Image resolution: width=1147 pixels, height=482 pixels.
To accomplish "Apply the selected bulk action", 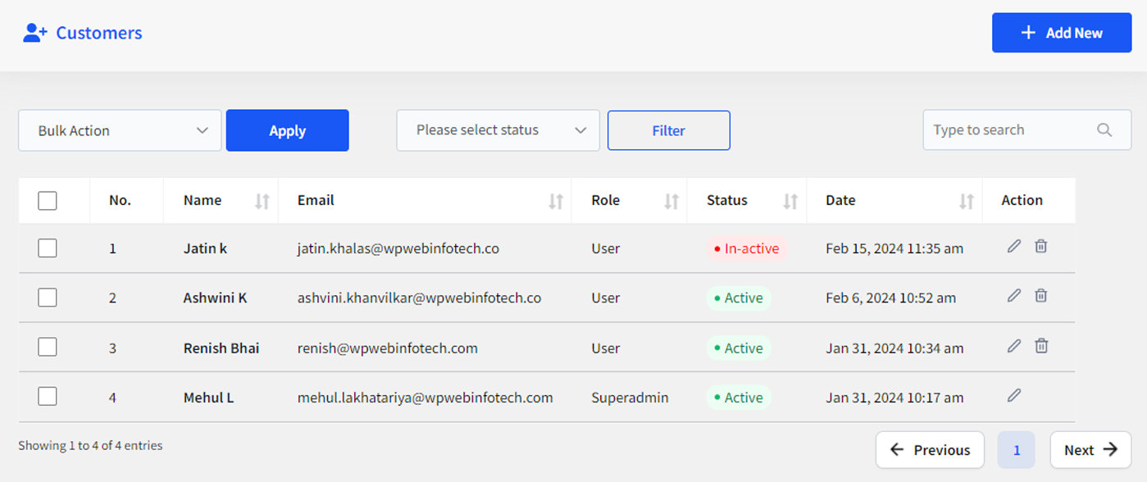I will tap(287, 130).
